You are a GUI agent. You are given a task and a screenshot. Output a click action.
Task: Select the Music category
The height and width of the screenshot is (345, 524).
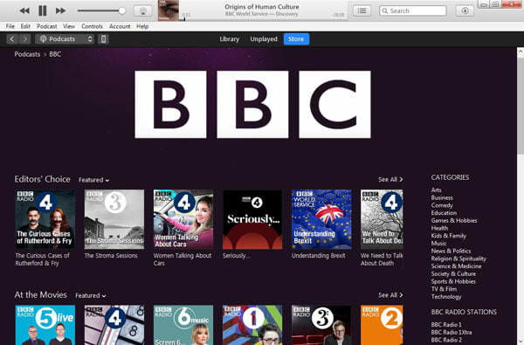click(x=438, y=244)
